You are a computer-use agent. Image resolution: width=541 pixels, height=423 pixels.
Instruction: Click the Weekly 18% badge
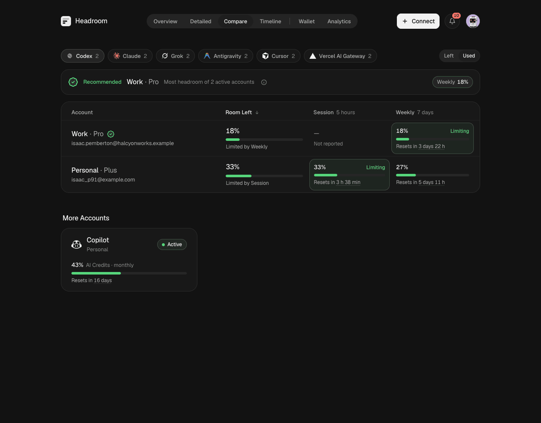(453, 82)
